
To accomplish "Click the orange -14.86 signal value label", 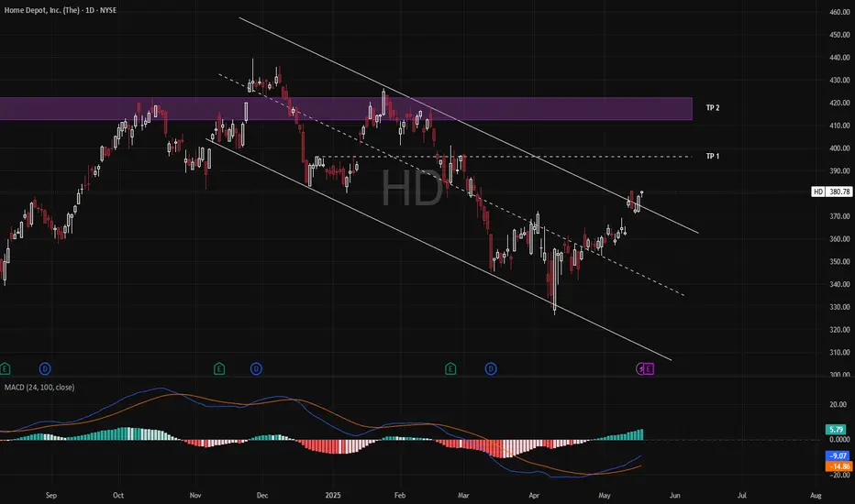I will click(x=839, y=466).
